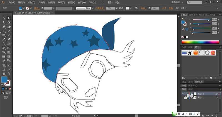Image resolution: width=222 pixels, height=117 pixels.
Task: Click the CMYK color spectrum bar
Action: (200, 42)
